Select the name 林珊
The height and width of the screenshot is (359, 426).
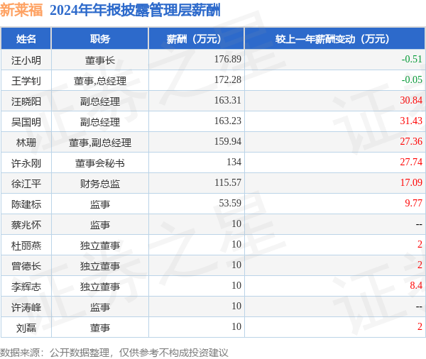26,143
